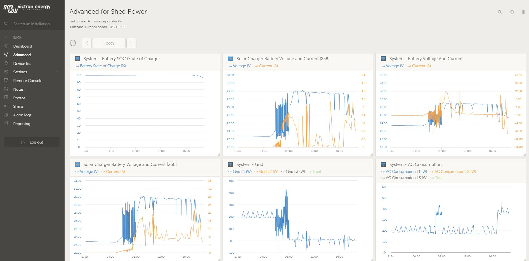Go back using the BACK link
The height and width of the screenshot is (261, 529).
click(x=17, y=37)
